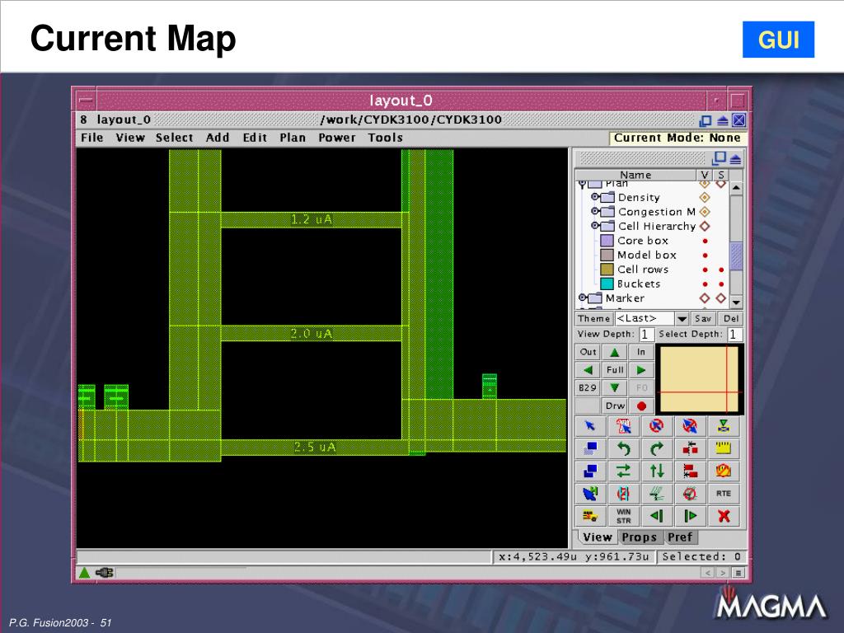
Task: Pan view down with green down arrow
Action: pyautogui.click(x=614, y=387)
